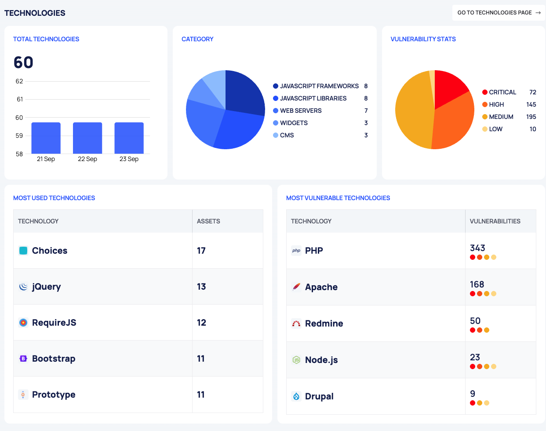The width and height of the screenshot is (546, 431).
Task: Click the JAVASCRIPT FRAMEWORKS legend label
Action: tap(320, 86)
